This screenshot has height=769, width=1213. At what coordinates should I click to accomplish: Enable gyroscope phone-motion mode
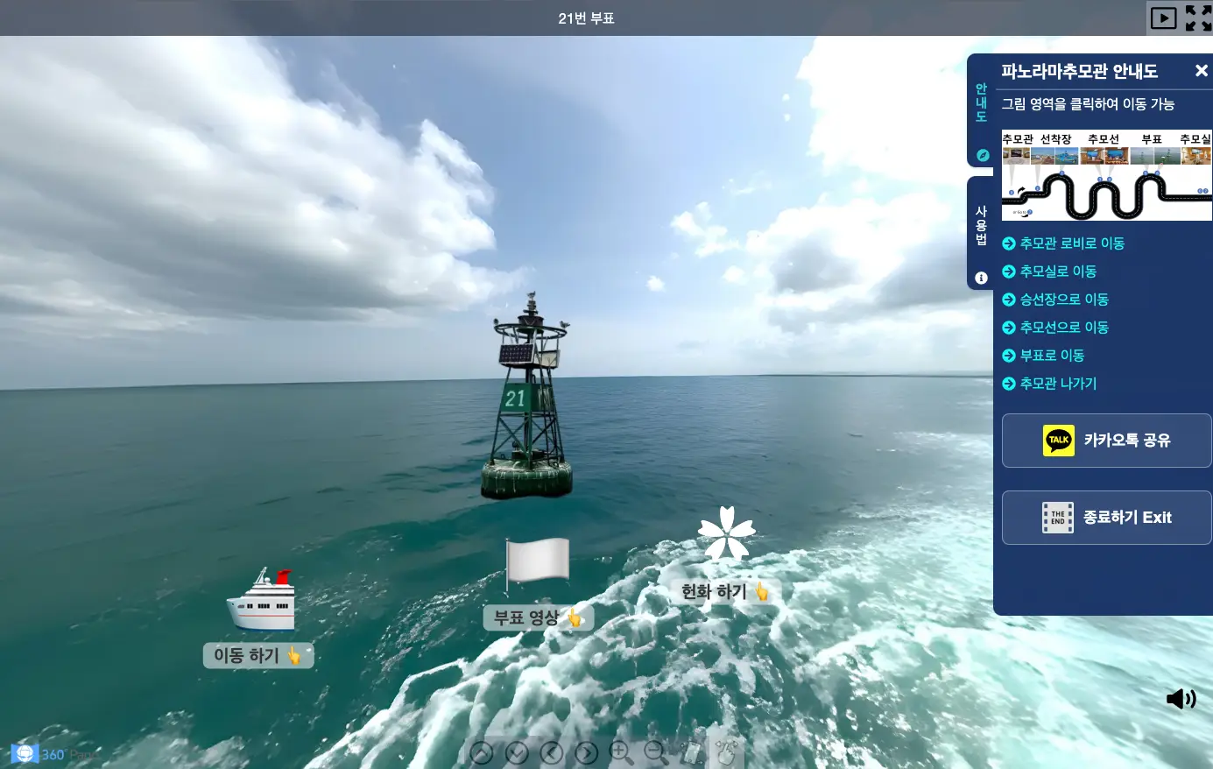[x=692, y=752]
